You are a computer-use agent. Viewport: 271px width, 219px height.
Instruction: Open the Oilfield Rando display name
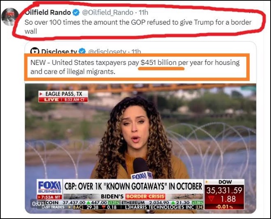tap(48, 12)
